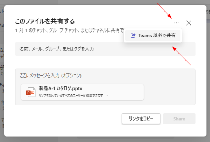
Task: Click file name 製品A-1 カタログ.pptx
Action: pyautogui.click(x=61, y=88)
